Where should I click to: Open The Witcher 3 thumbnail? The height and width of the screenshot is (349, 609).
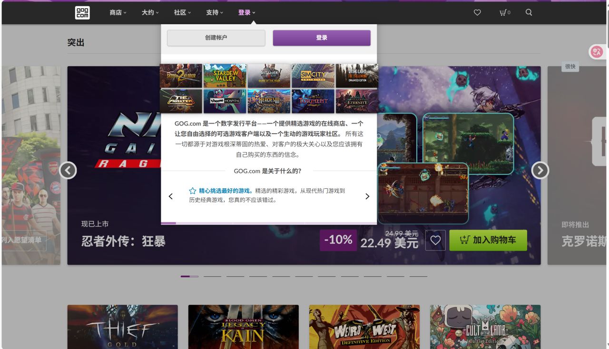pos(269,76)
